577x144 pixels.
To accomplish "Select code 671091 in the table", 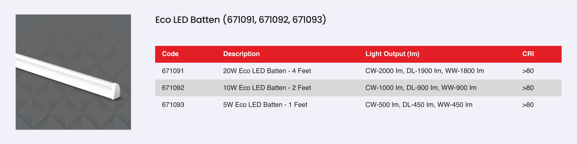I will click(173, 71).
